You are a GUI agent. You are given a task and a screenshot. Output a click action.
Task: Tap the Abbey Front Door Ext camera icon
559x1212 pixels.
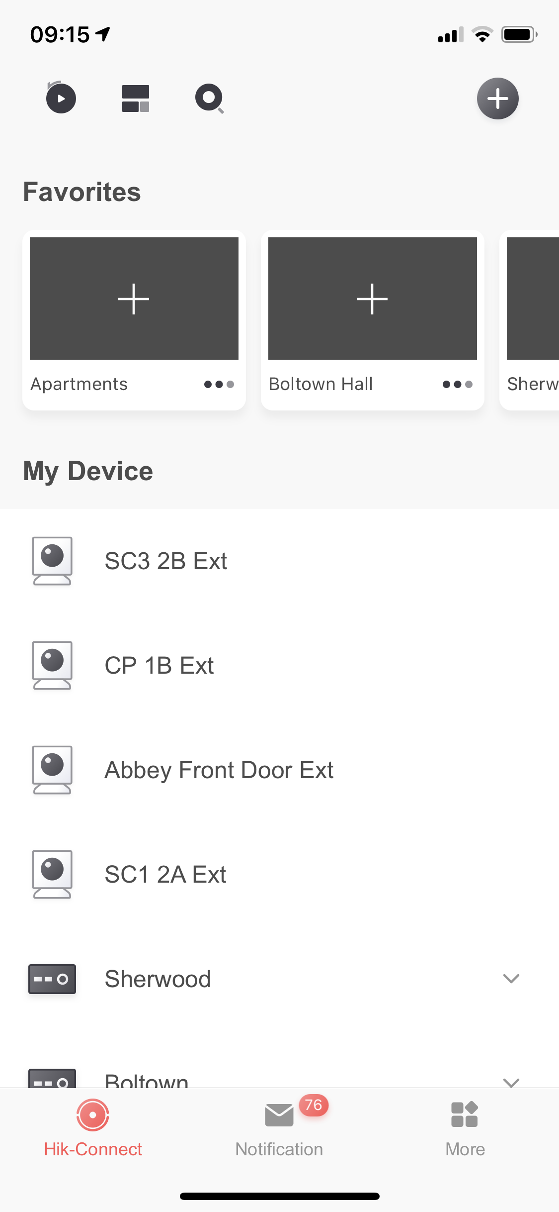(x=52, y=770)
